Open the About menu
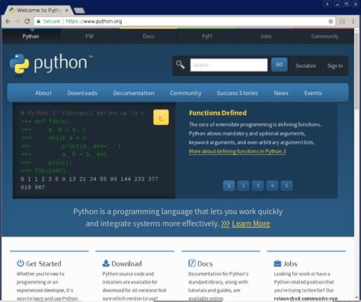The image size is (361, 302). click(43, 93)
